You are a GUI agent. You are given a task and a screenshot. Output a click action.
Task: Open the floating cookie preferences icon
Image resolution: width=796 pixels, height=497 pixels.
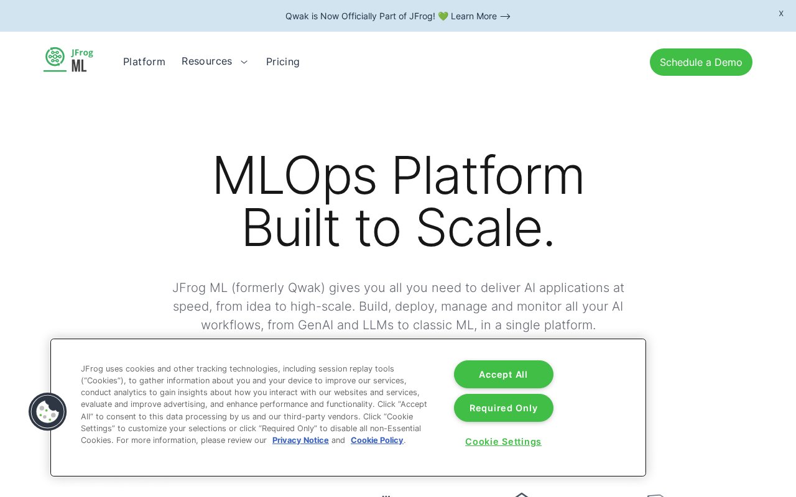[47, 412]
